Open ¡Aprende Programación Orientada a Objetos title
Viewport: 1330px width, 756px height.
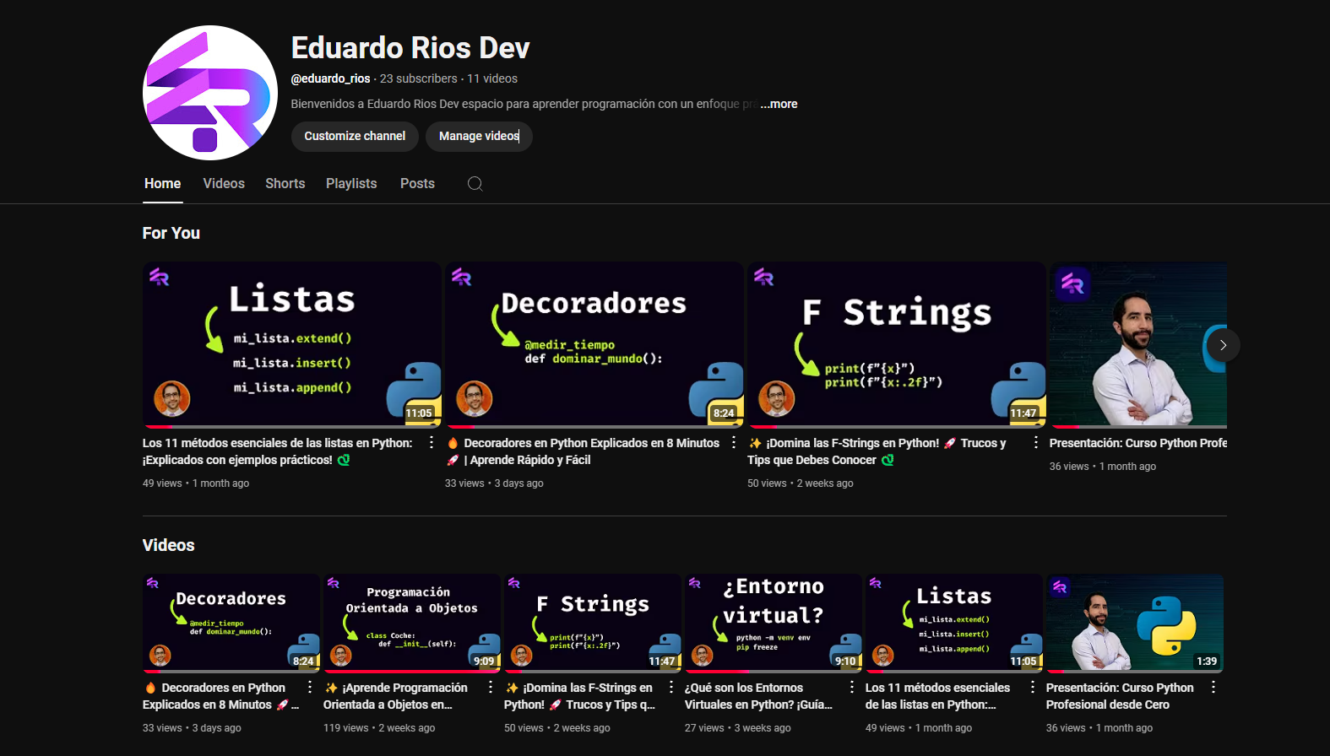[x=395, y=696]
